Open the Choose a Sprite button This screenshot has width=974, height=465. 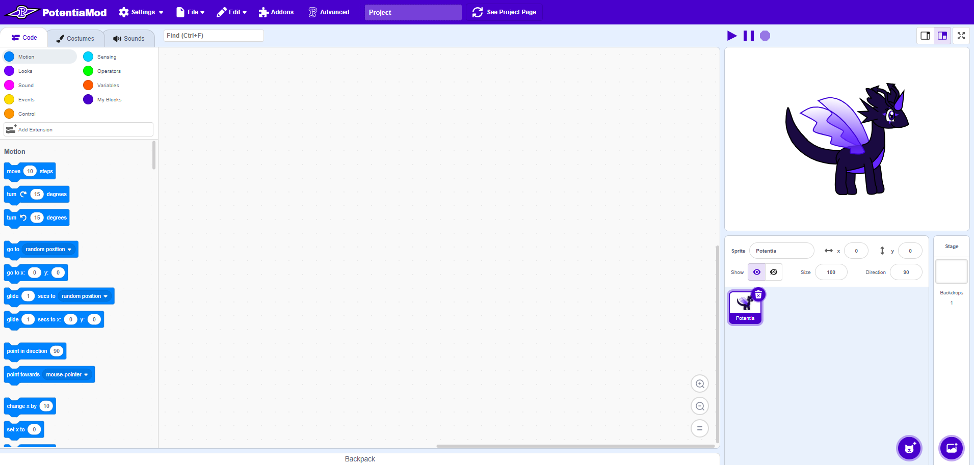point(909,448)
